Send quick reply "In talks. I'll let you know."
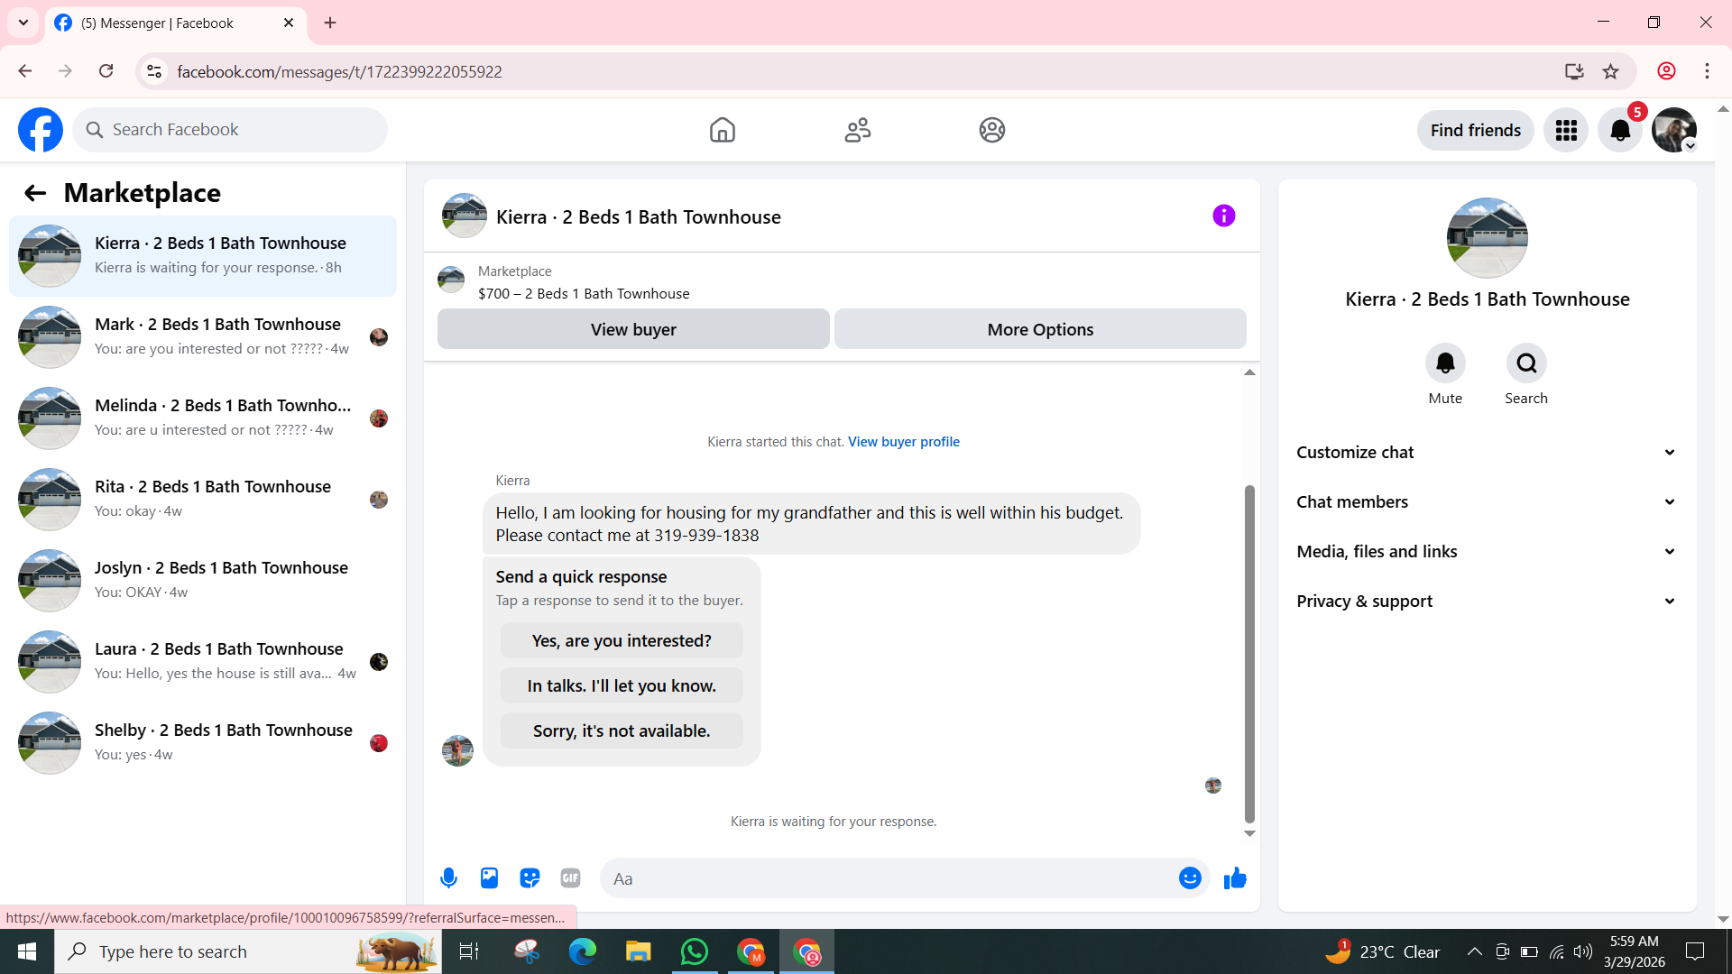The image size is (1732, 974). pyautogui.click(x=622, y=686)
